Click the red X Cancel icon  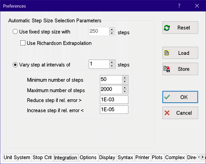coord(167,113)
